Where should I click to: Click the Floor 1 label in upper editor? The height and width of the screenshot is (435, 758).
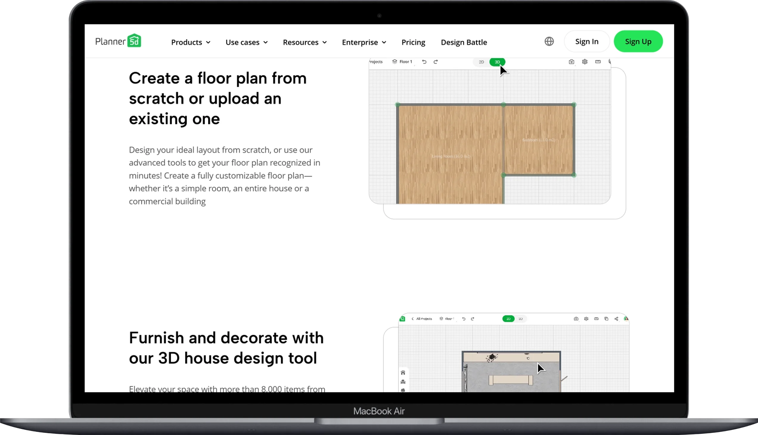click(x=406, y=62)
